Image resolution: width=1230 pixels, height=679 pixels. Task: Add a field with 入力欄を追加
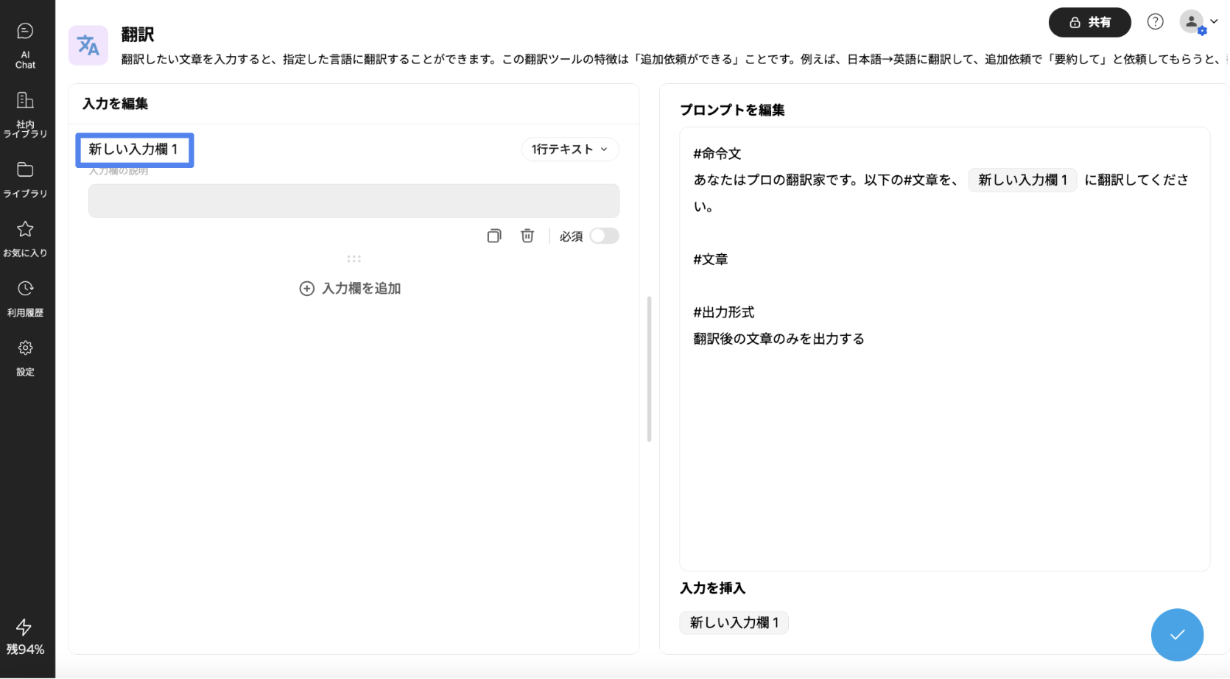pos(351,289)
